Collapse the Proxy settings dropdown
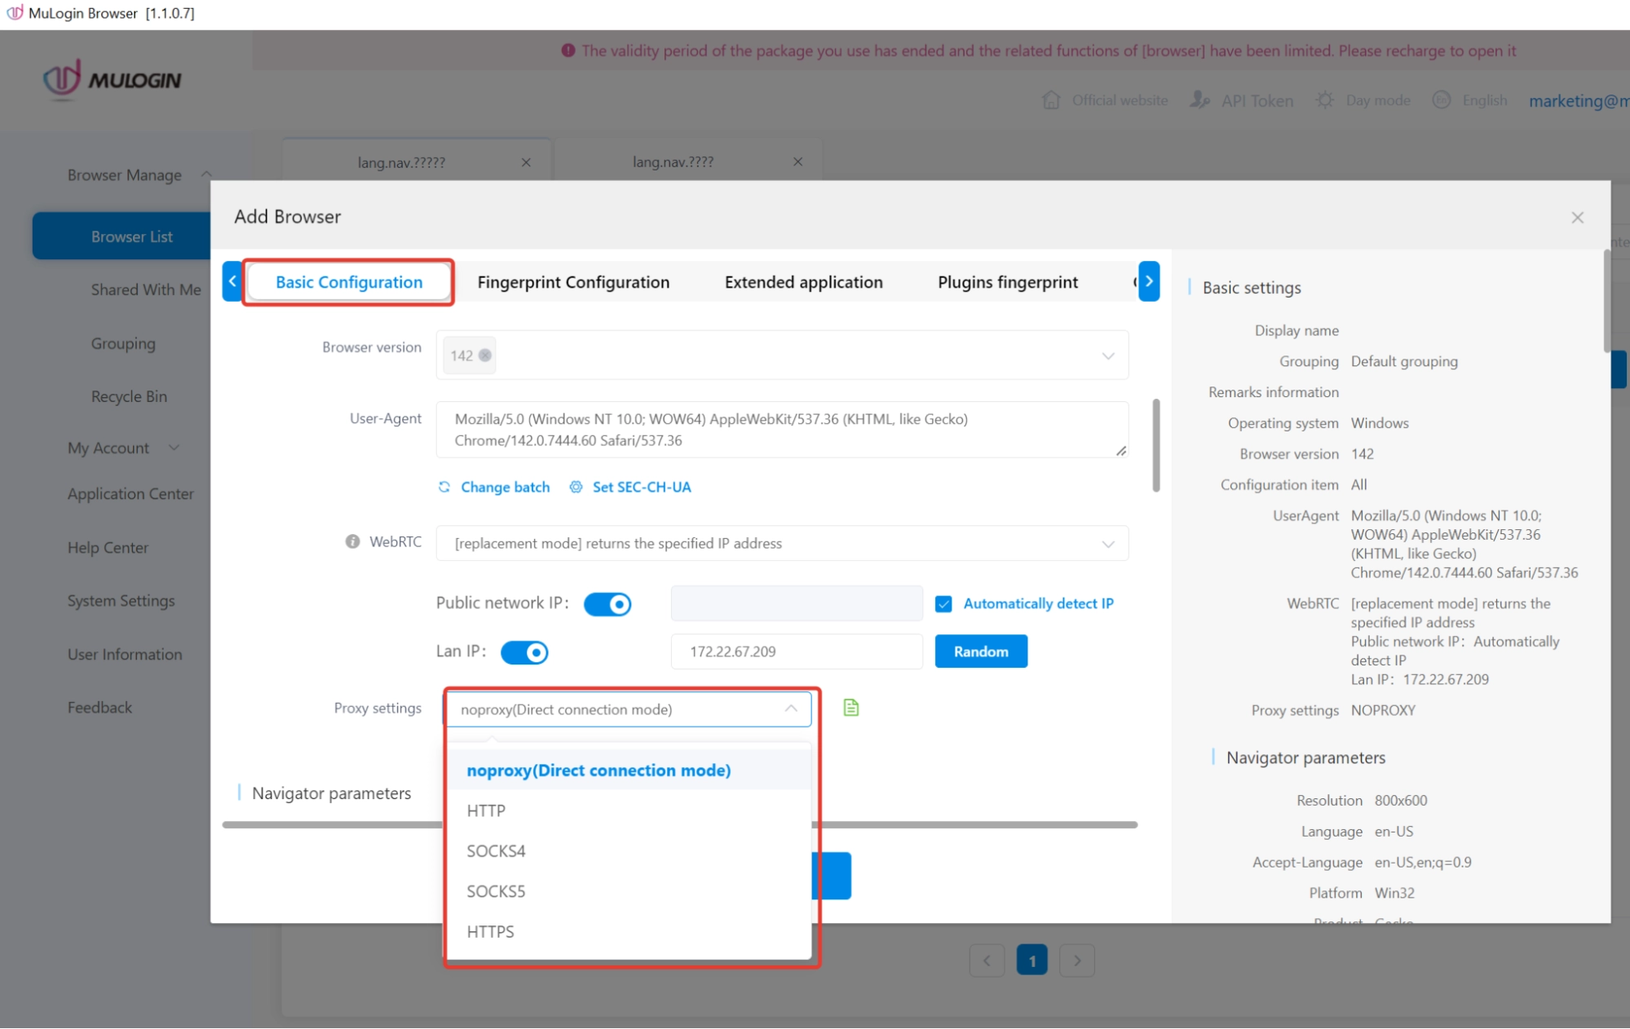The width and height of the screenshot is (1630, 1029). pos(788,709)
